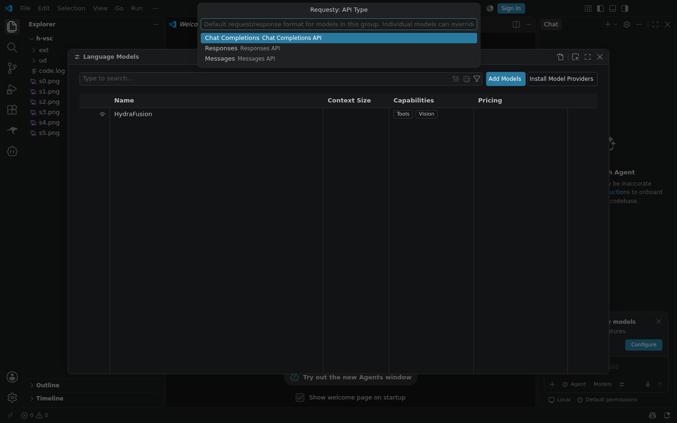
Task: Open the Customize Layout icon
Action: 588,8
